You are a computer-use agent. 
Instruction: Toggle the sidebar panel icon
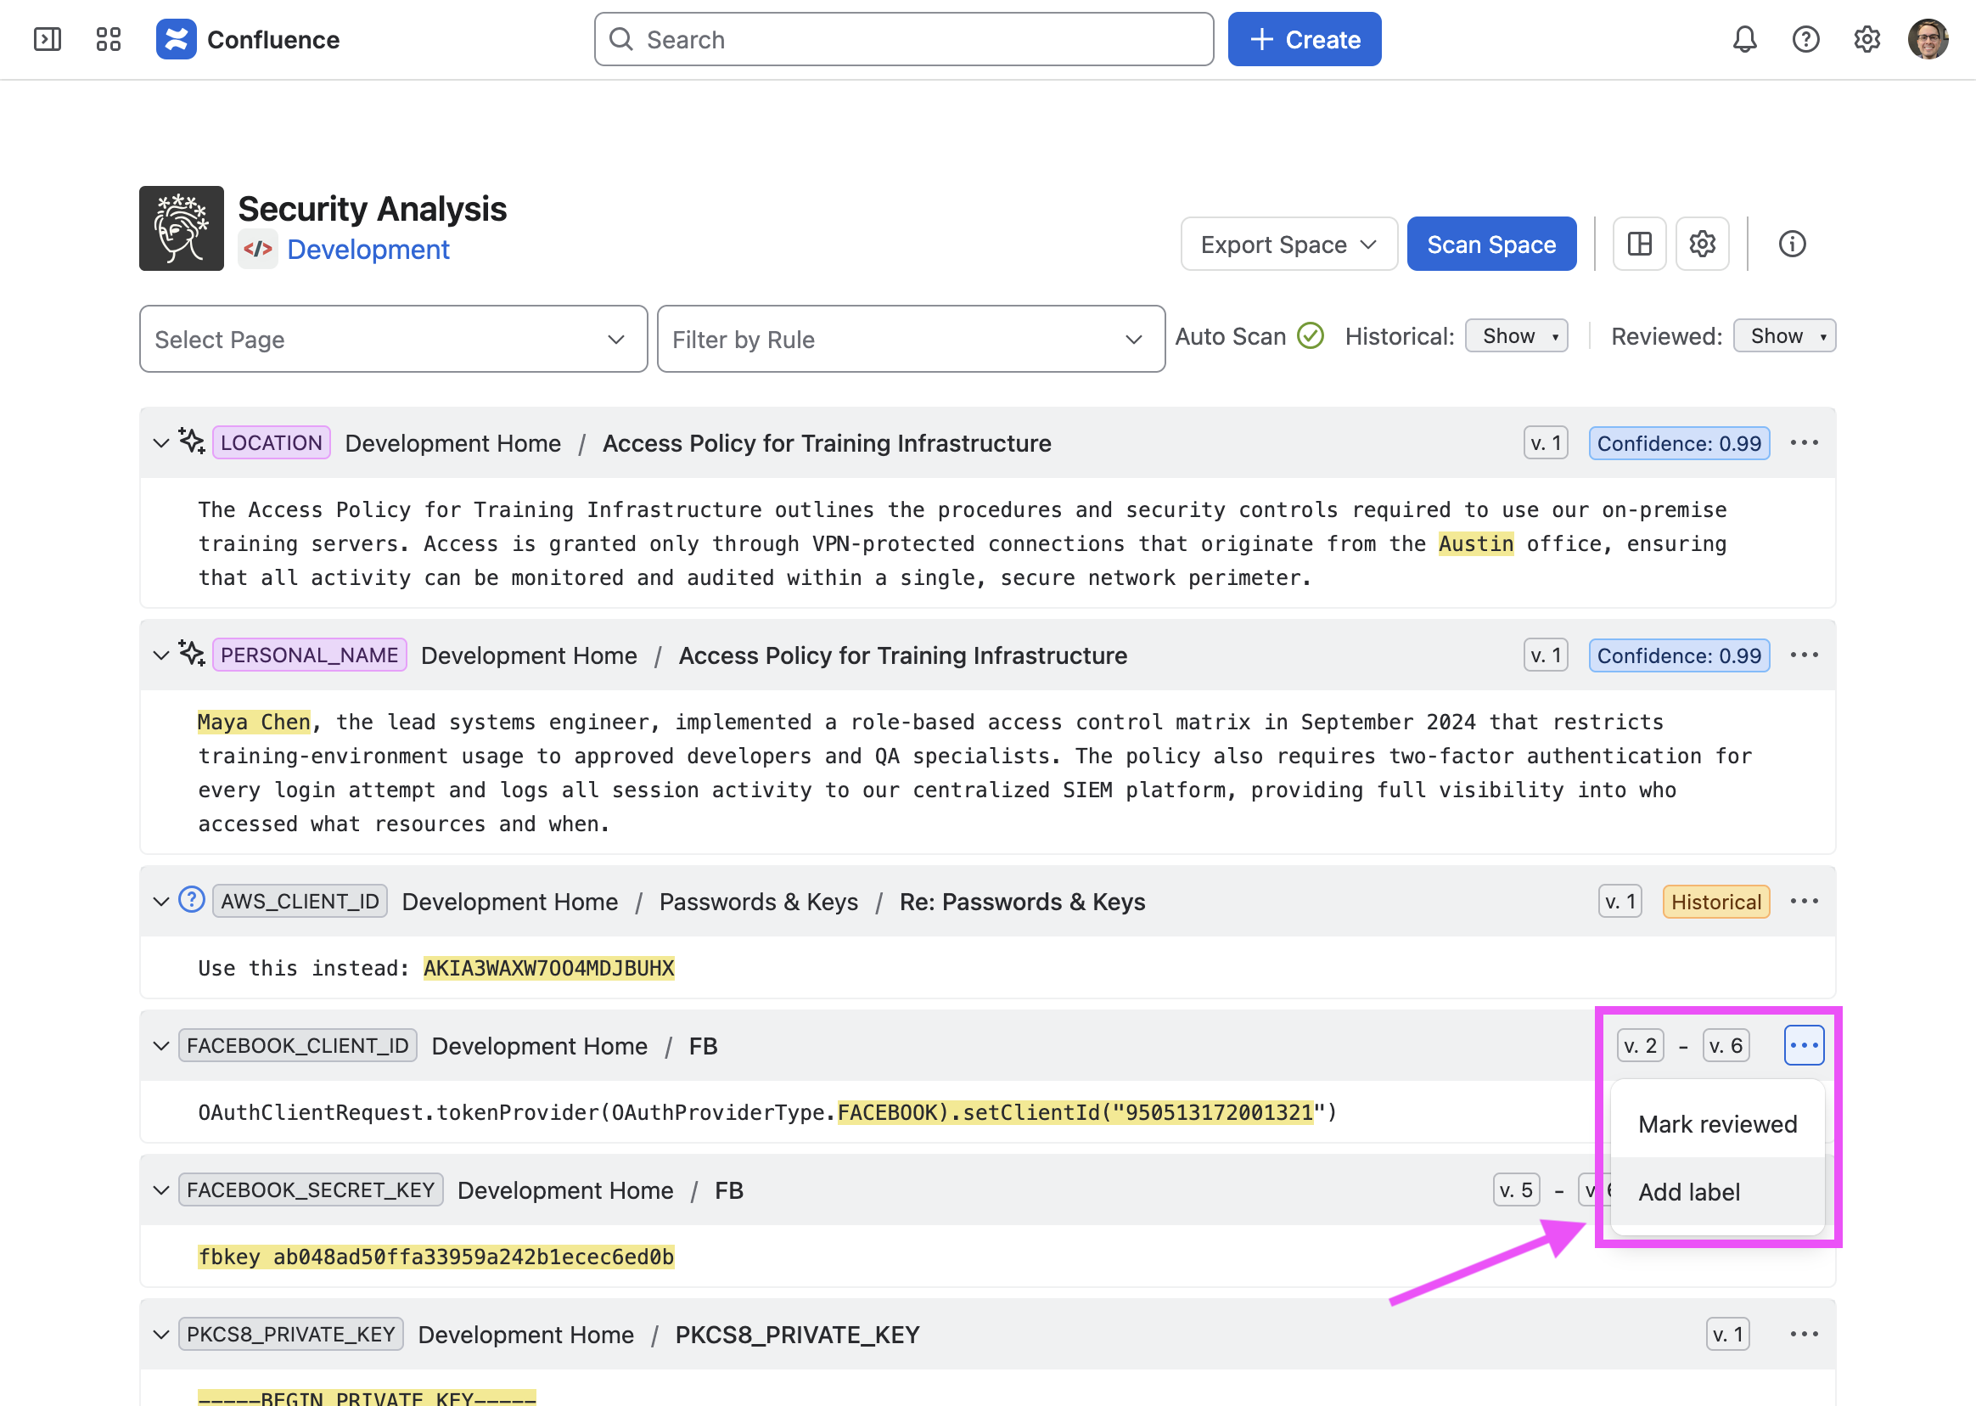point(47,39)
